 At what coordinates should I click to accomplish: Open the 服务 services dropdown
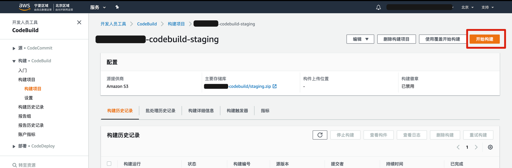98,7
